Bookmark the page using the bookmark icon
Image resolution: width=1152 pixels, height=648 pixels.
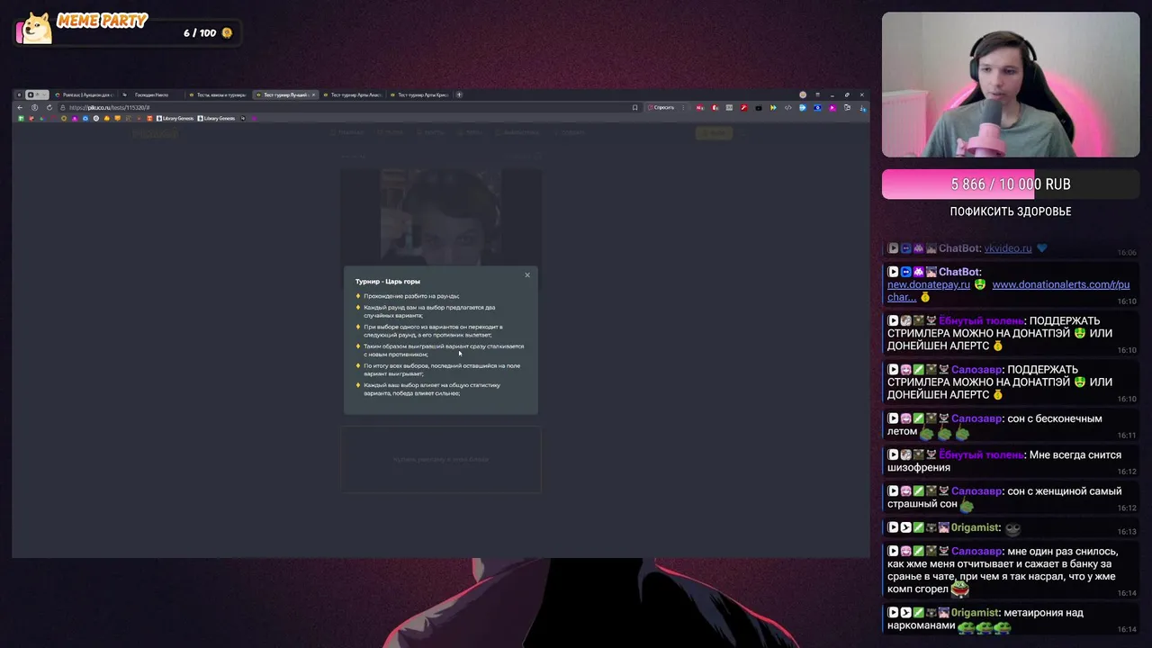pyautogui.click(x=634, y=107)
